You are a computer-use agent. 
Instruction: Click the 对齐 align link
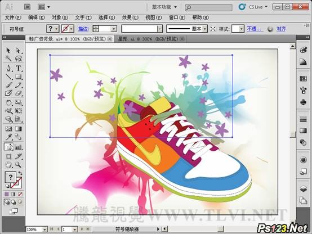click(281, 29)
